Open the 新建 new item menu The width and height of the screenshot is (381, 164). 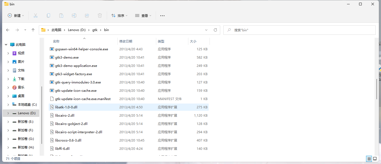click(16, 16)
